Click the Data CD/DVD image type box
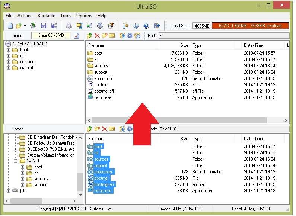Viewport: 296px width, 216px height. coord(51,35)
